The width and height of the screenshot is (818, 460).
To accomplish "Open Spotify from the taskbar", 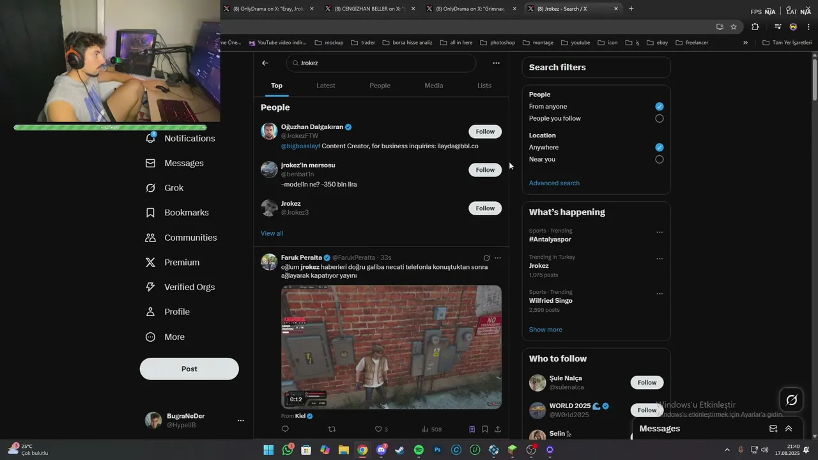I will 419,450.
